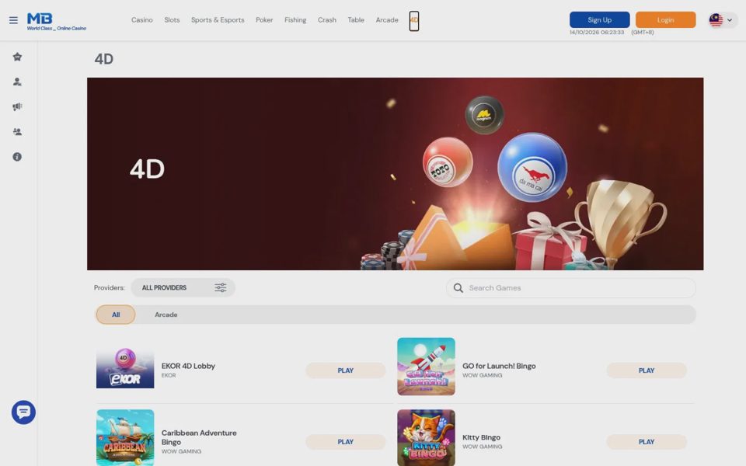Open the Poker section
The width and height of the screenshot is (746, 466).
(264, 20)
